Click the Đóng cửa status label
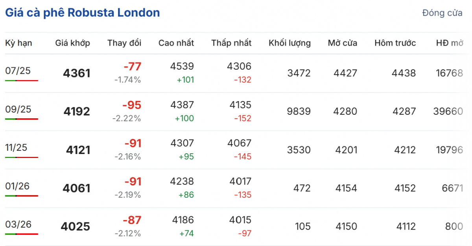This screenshot has width=472, height=246. click(x=442, y=13)
